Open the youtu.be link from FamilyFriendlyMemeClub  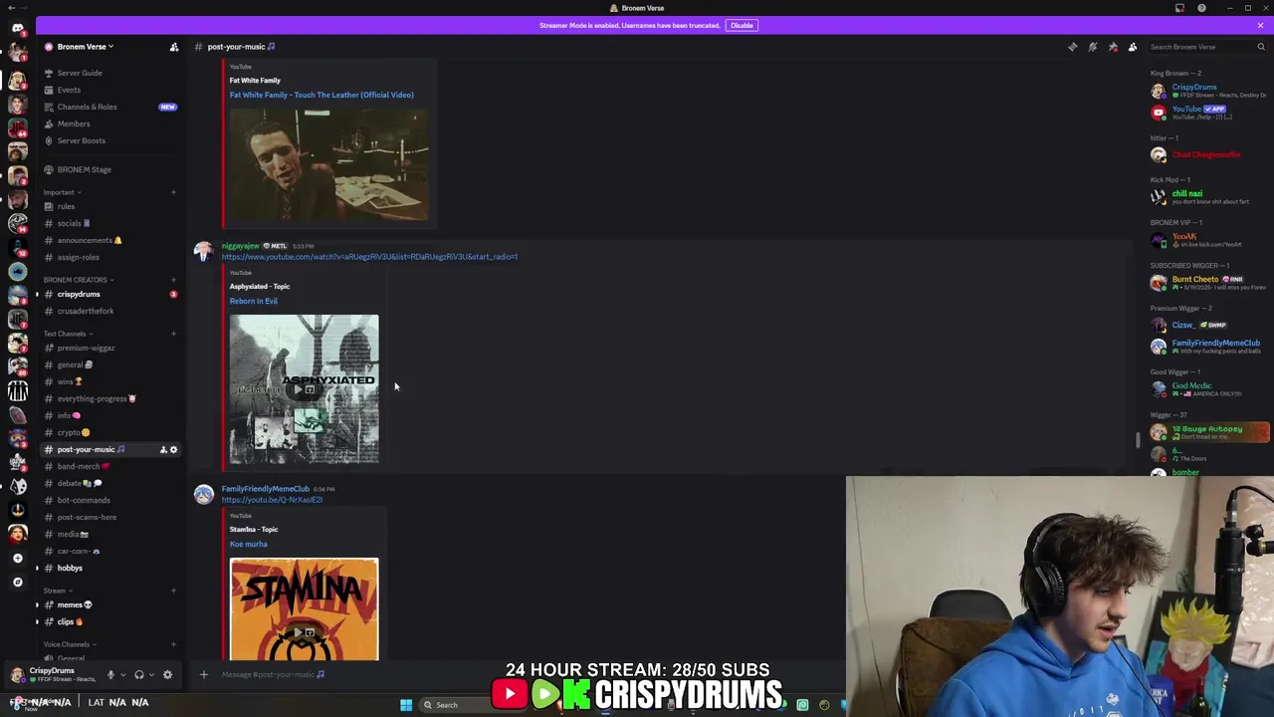(272, 500)
